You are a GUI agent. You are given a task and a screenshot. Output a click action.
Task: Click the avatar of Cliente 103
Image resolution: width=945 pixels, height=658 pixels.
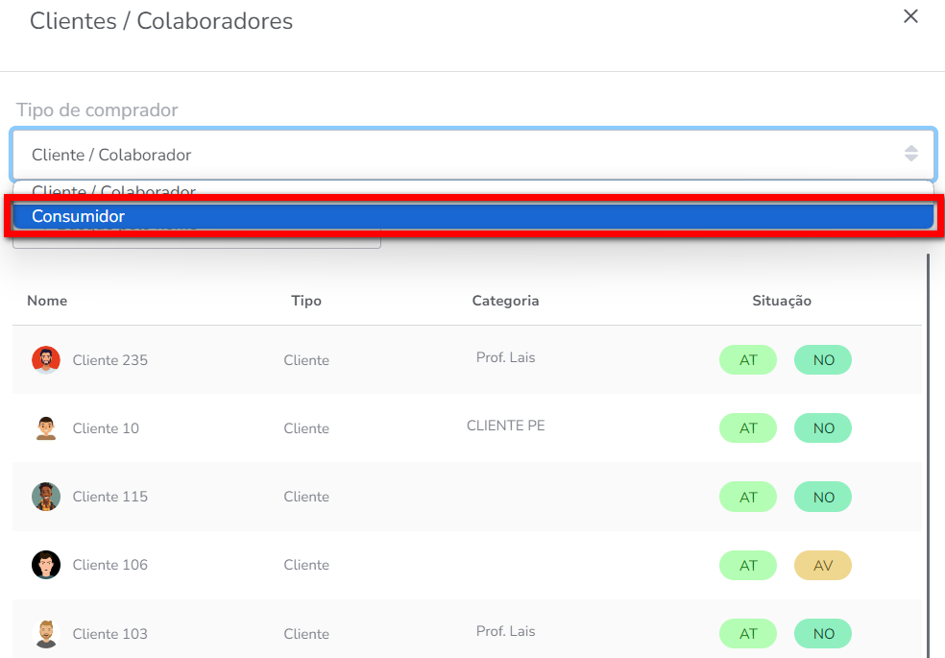46,633
